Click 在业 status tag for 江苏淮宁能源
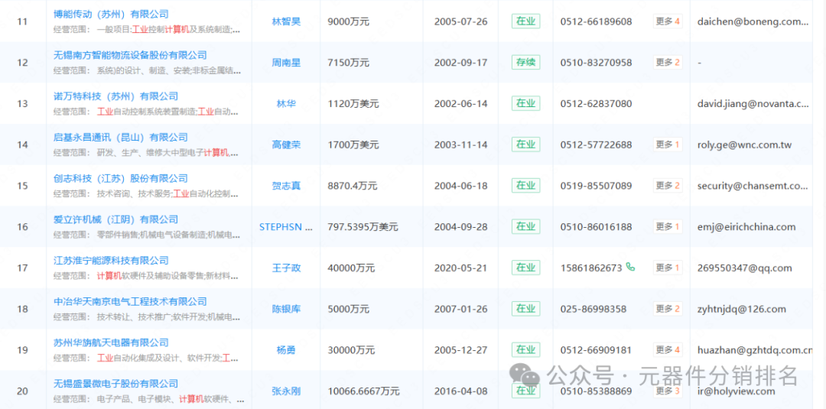This screenshot has width=826, height=409. click(525, 268)
